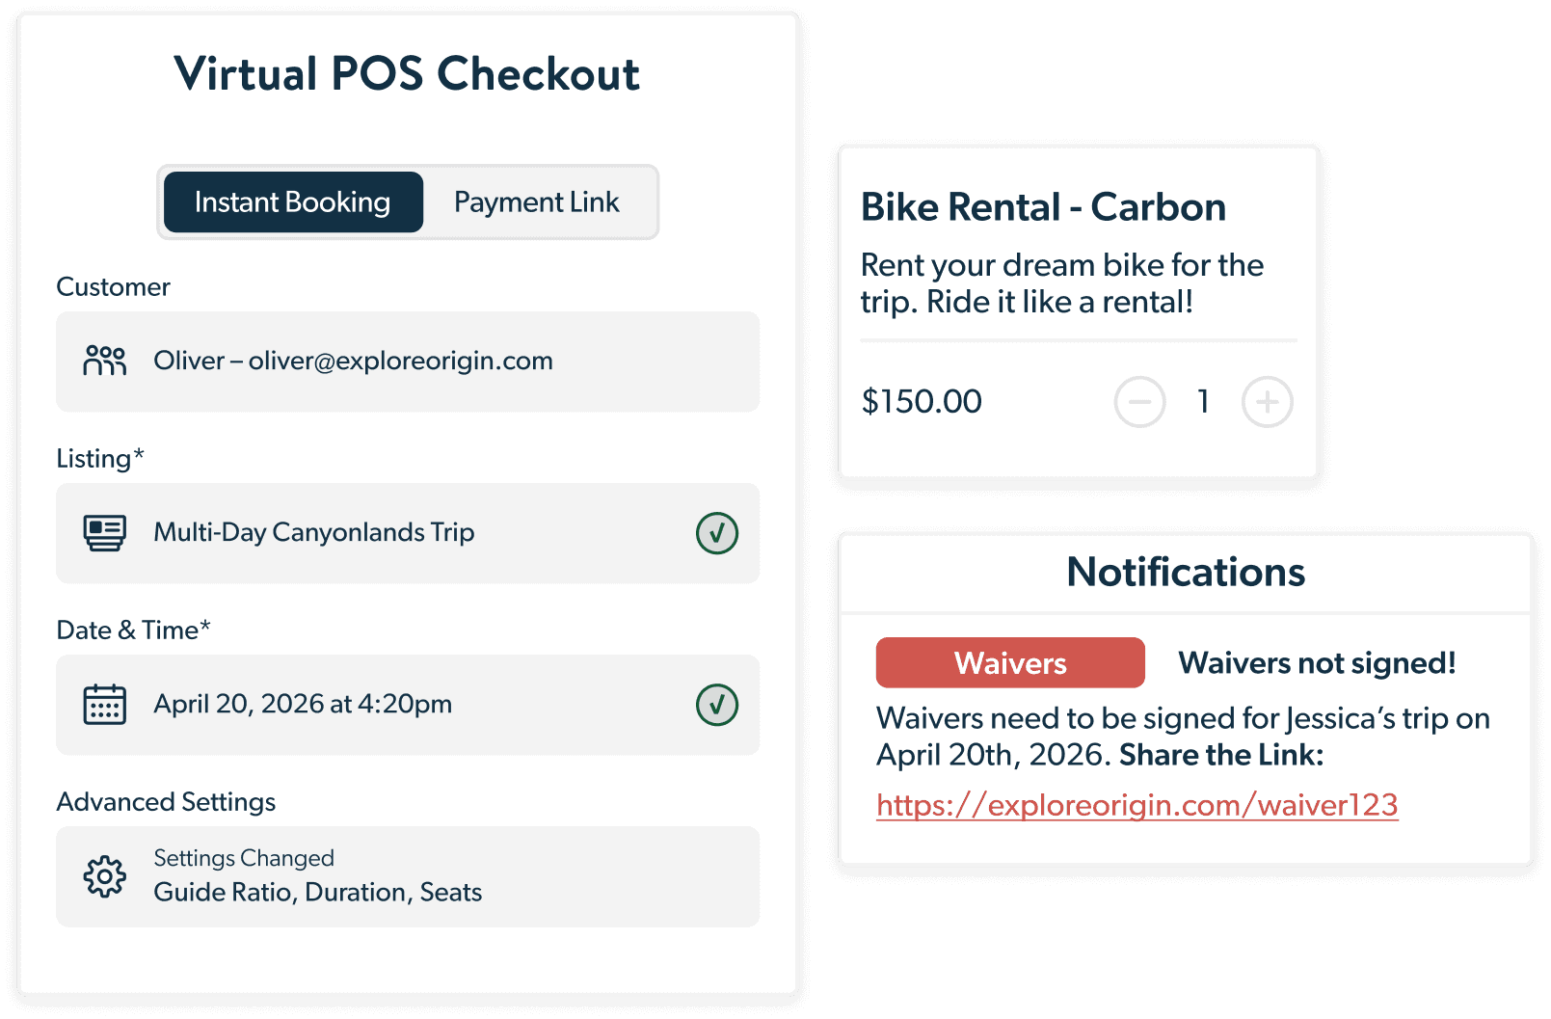
Task: Open the exploreorigin.com waiver link
Action: click(1137, 805)
